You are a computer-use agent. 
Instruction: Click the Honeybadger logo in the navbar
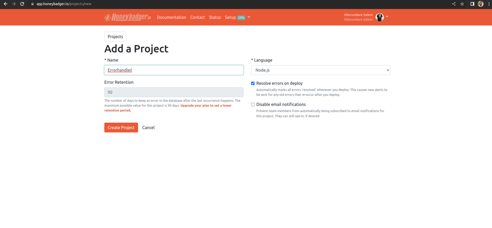127,17
